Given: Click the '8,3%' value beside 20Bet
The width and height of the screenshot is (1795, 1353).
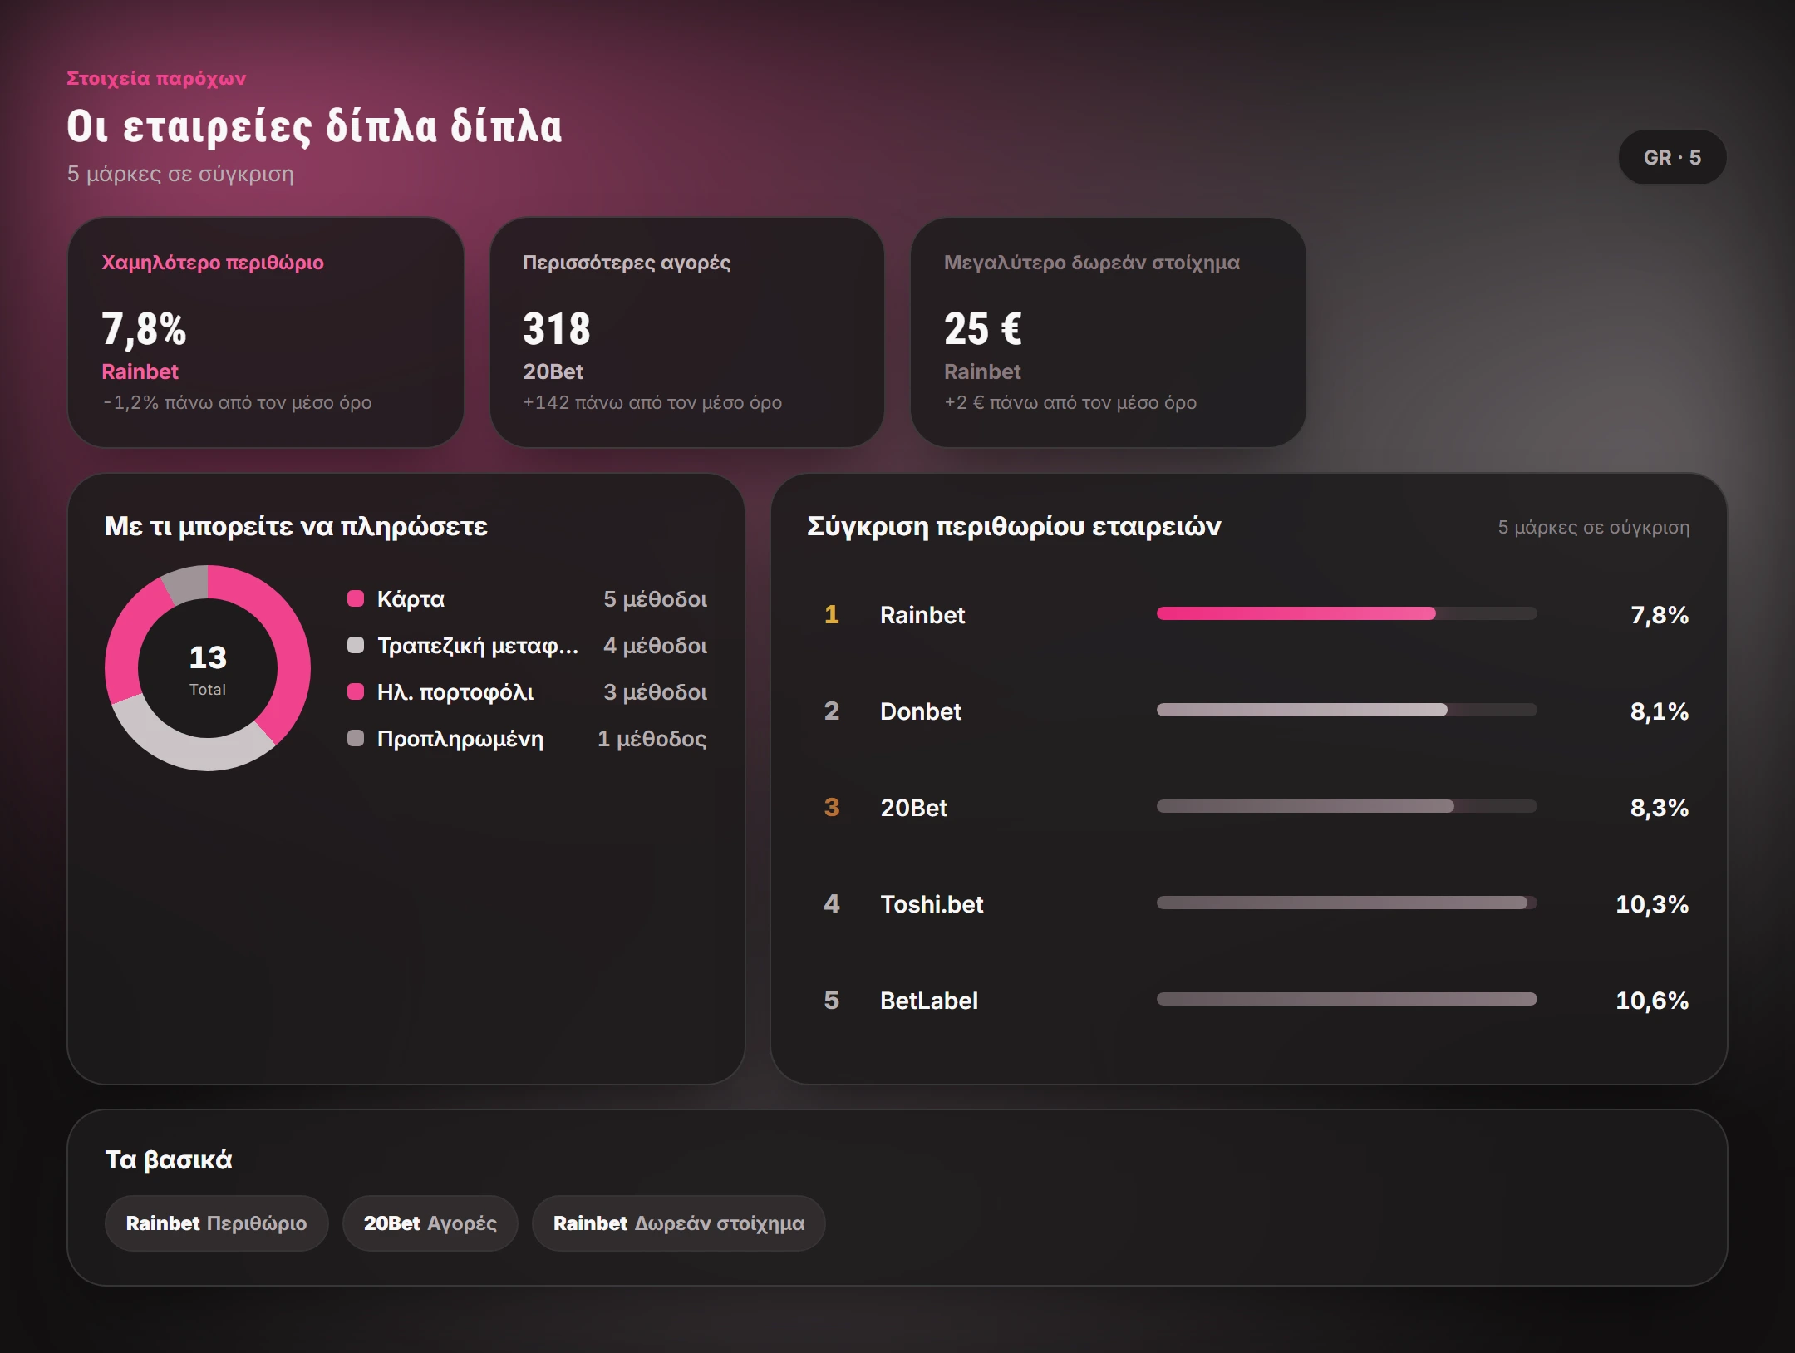Looking at the screenshot, I should 1660,808.
